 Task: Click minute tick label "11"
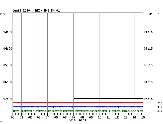[x=108, y=117]
